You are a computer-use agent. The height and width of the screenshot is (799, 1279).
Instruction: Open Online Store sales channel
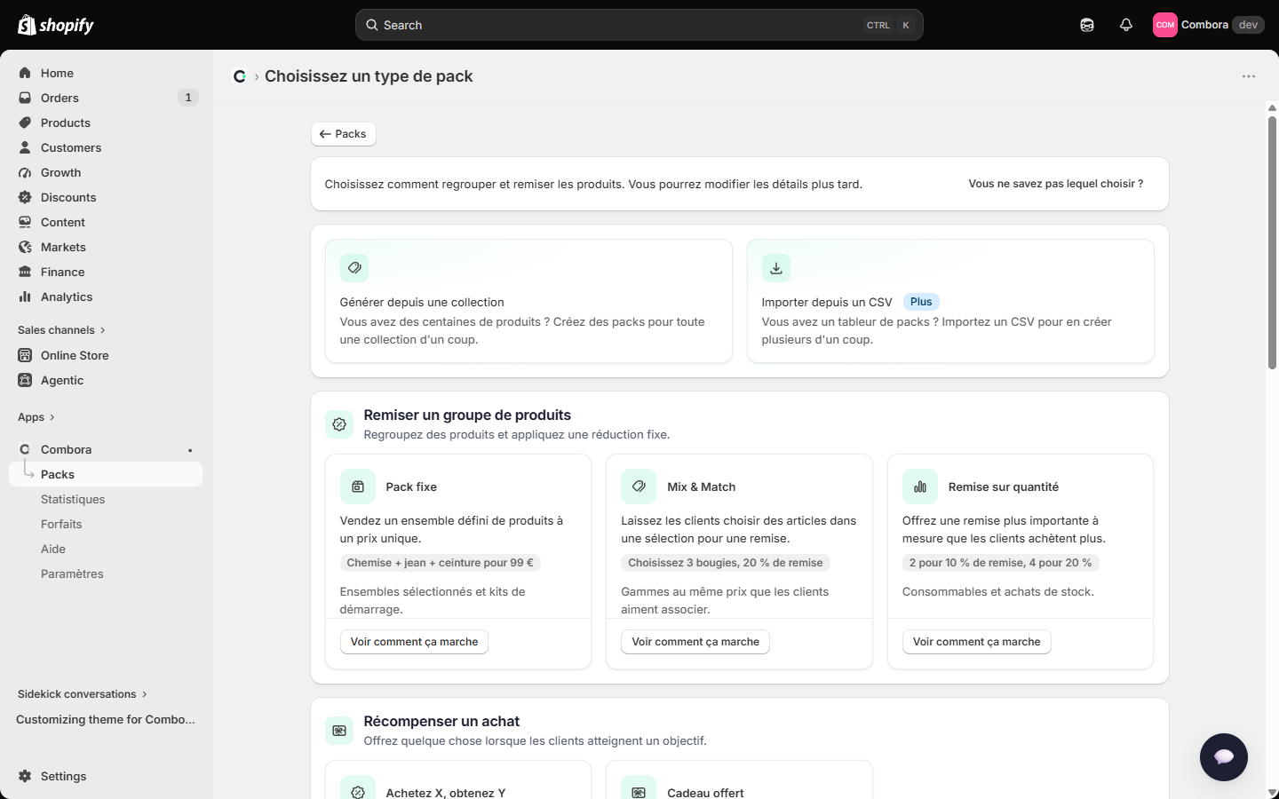coord(106,355)
